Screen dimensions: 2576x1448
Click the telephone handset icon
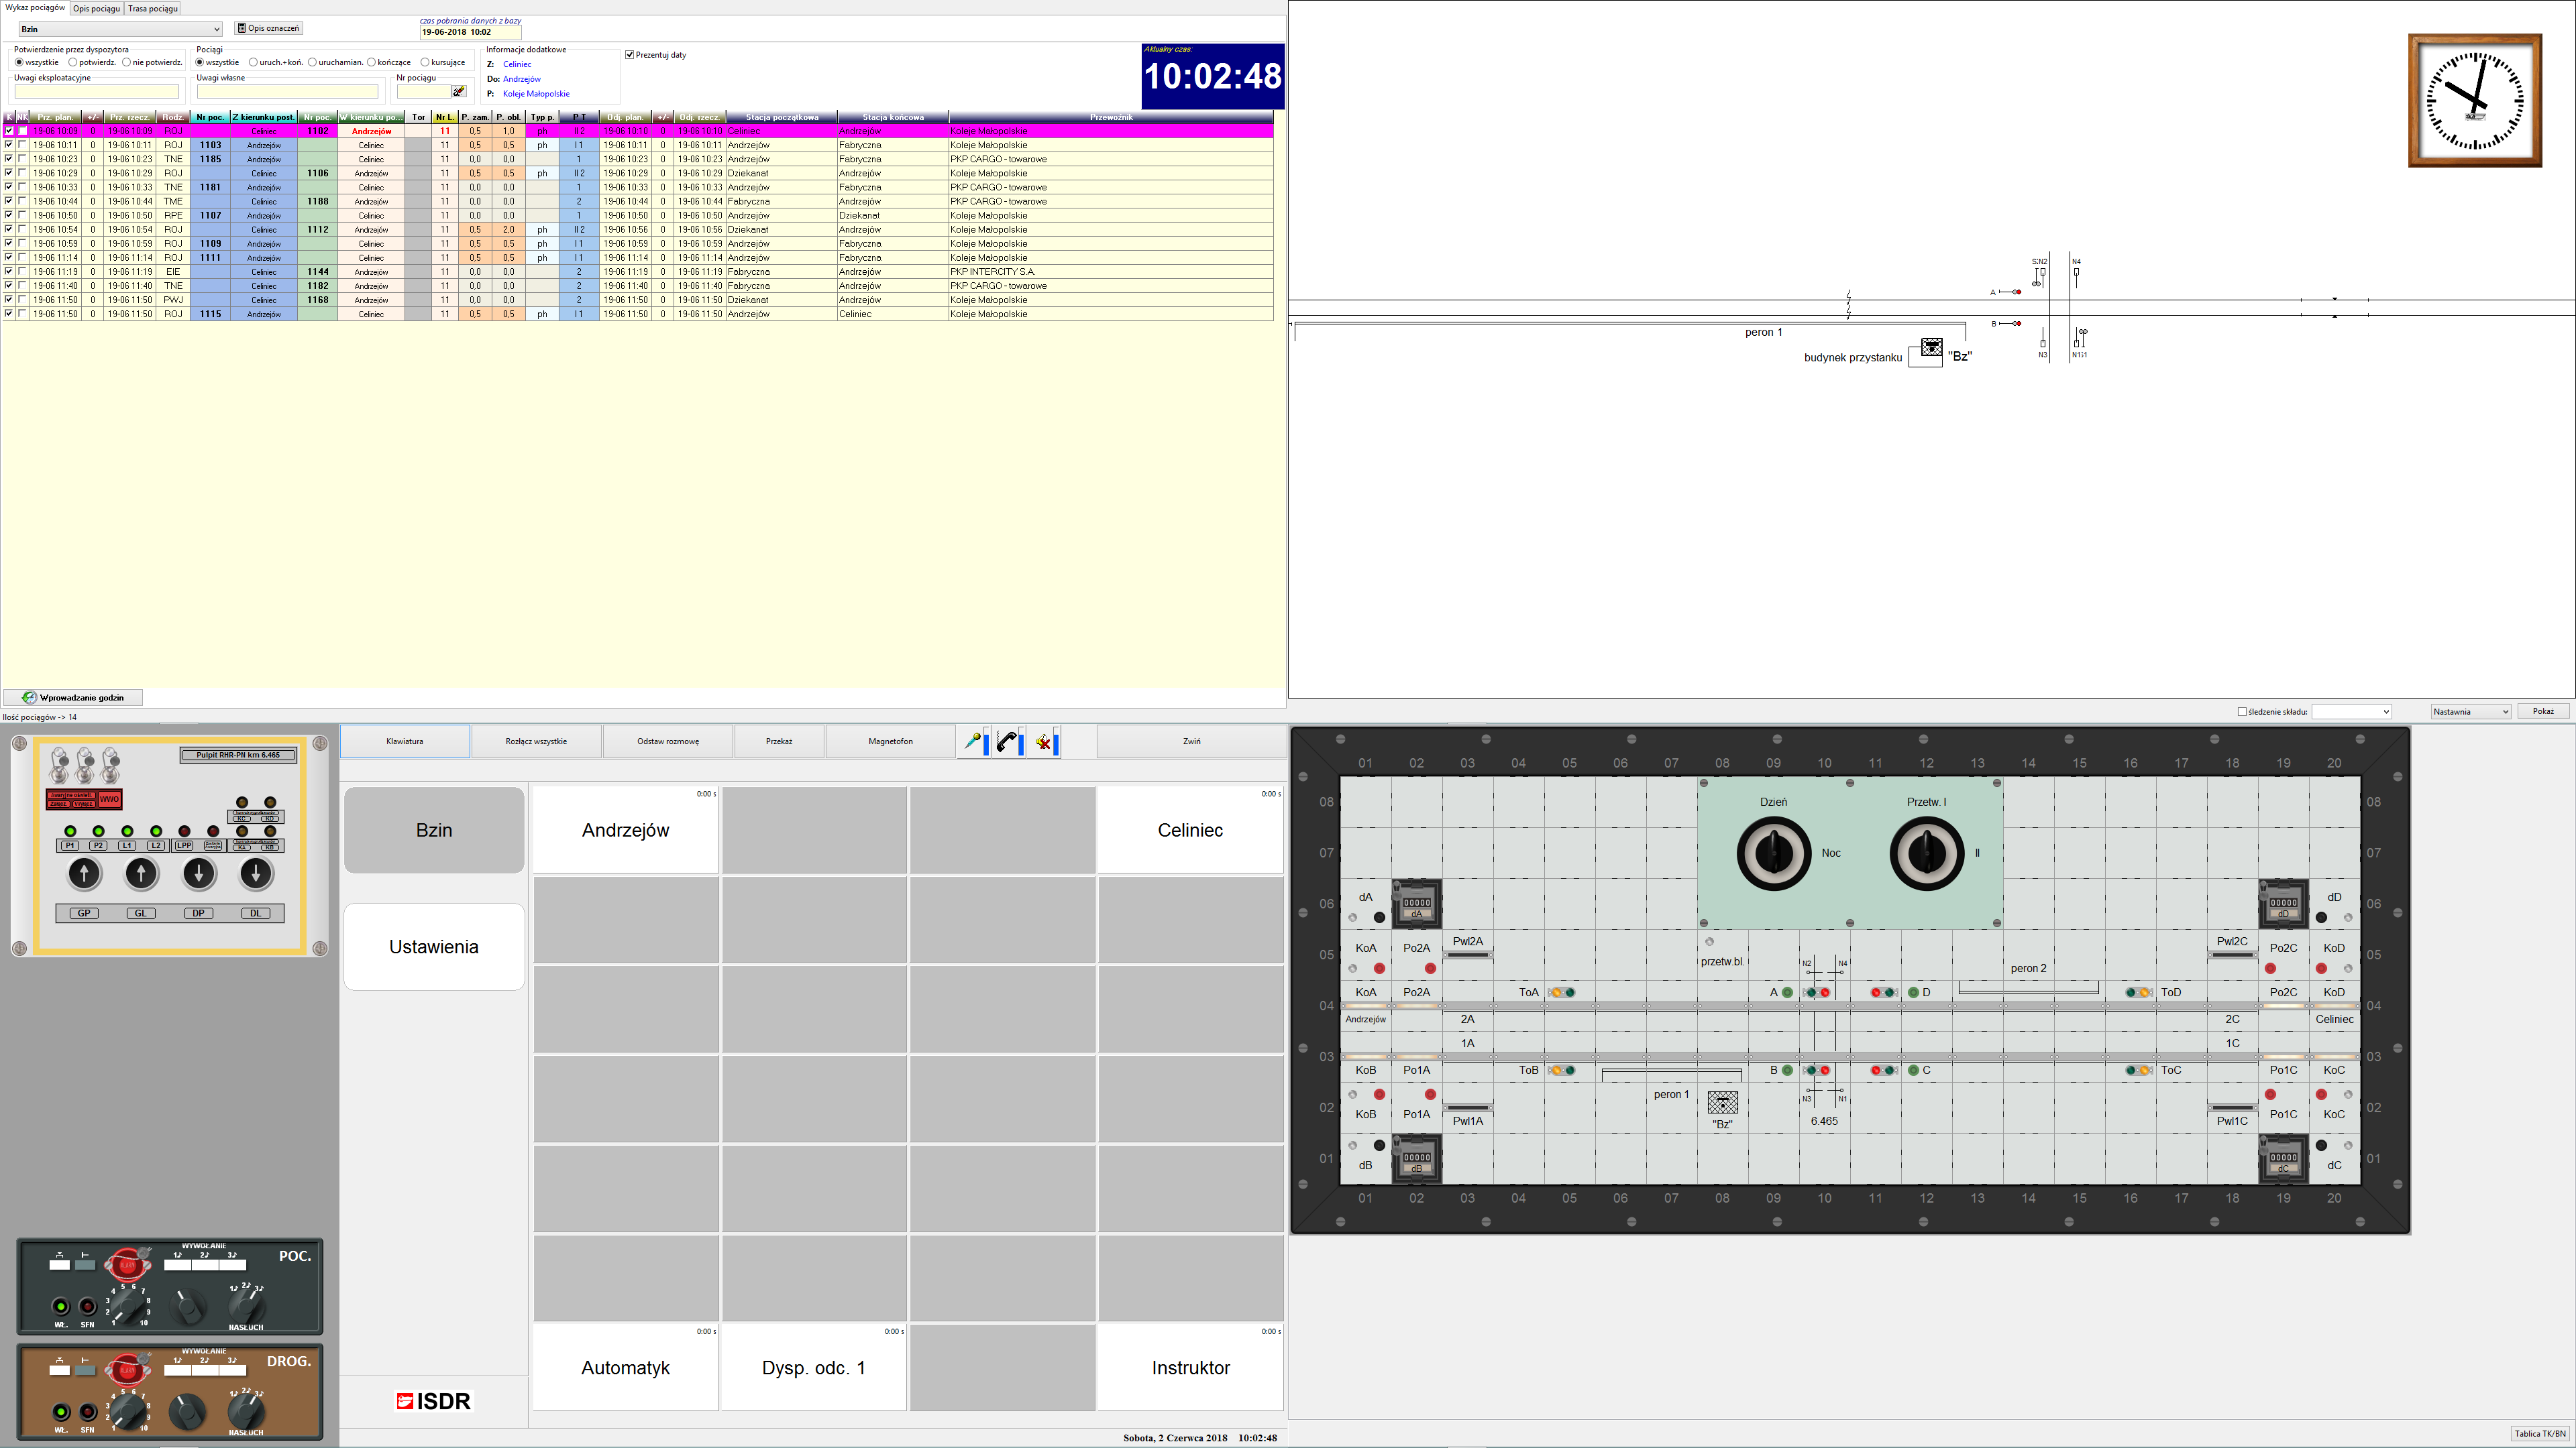[1008, 741]
